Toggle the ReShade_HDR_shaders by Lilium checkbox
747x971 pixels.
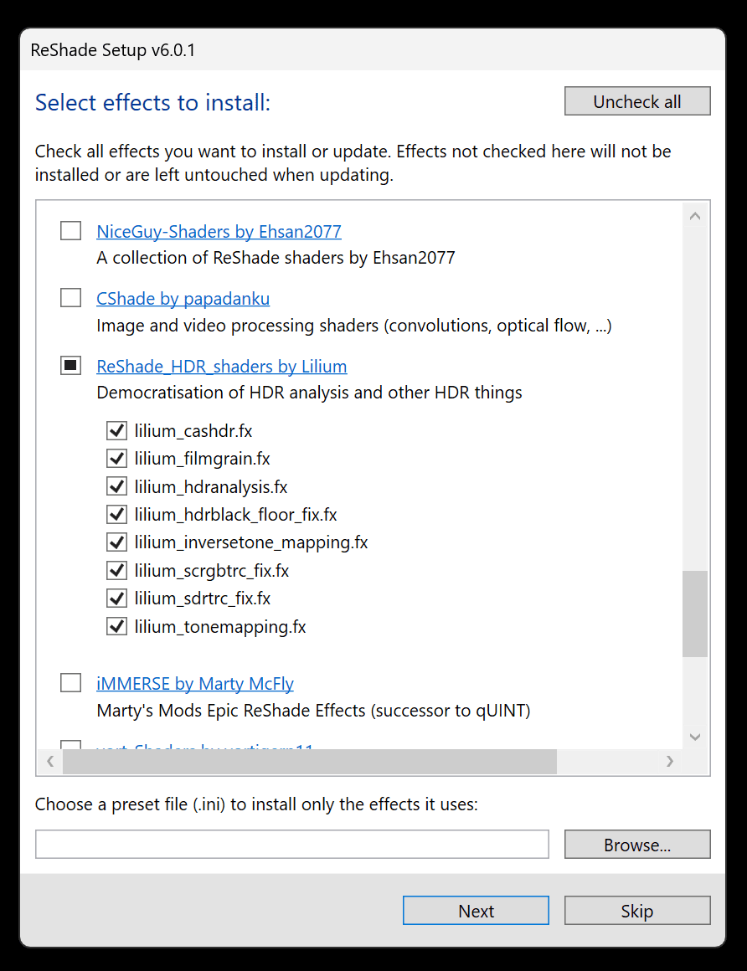click(x=70, y=365)
